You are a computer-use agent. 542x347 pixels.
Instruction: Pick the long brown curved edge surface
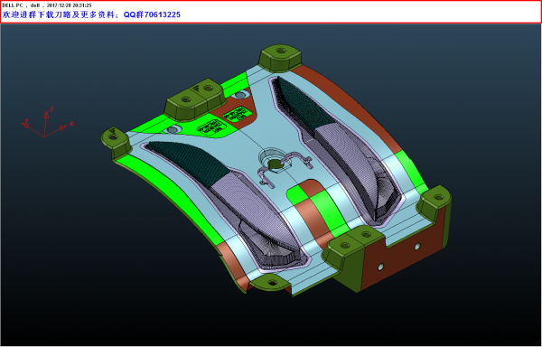pyautogui.click(x=349, y=108)
